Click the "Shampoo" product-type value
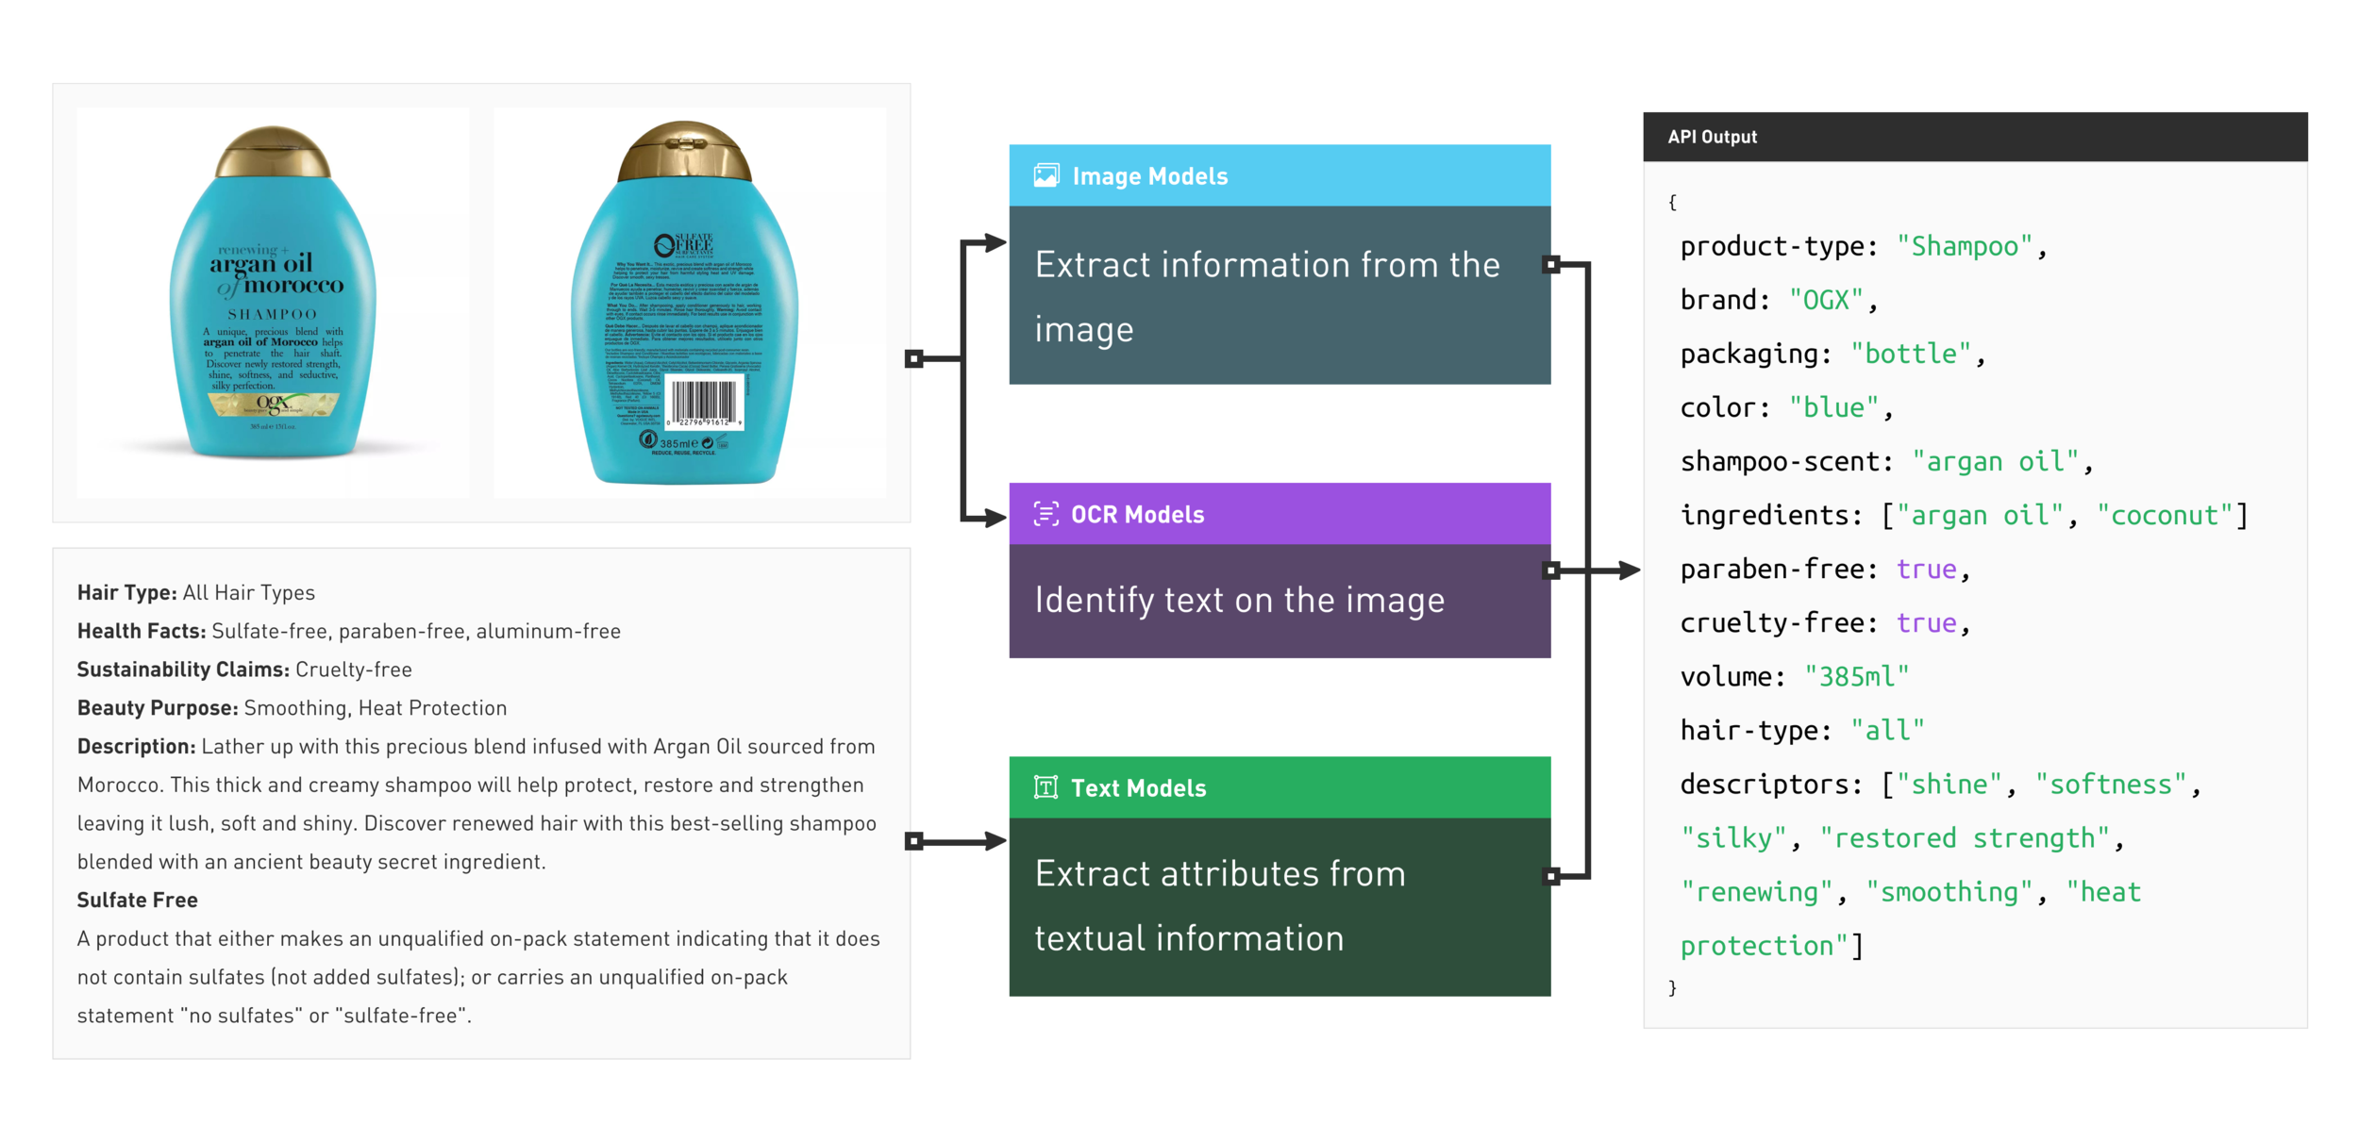This screenshot has width=2359, height=1141. coord(1964,247)
